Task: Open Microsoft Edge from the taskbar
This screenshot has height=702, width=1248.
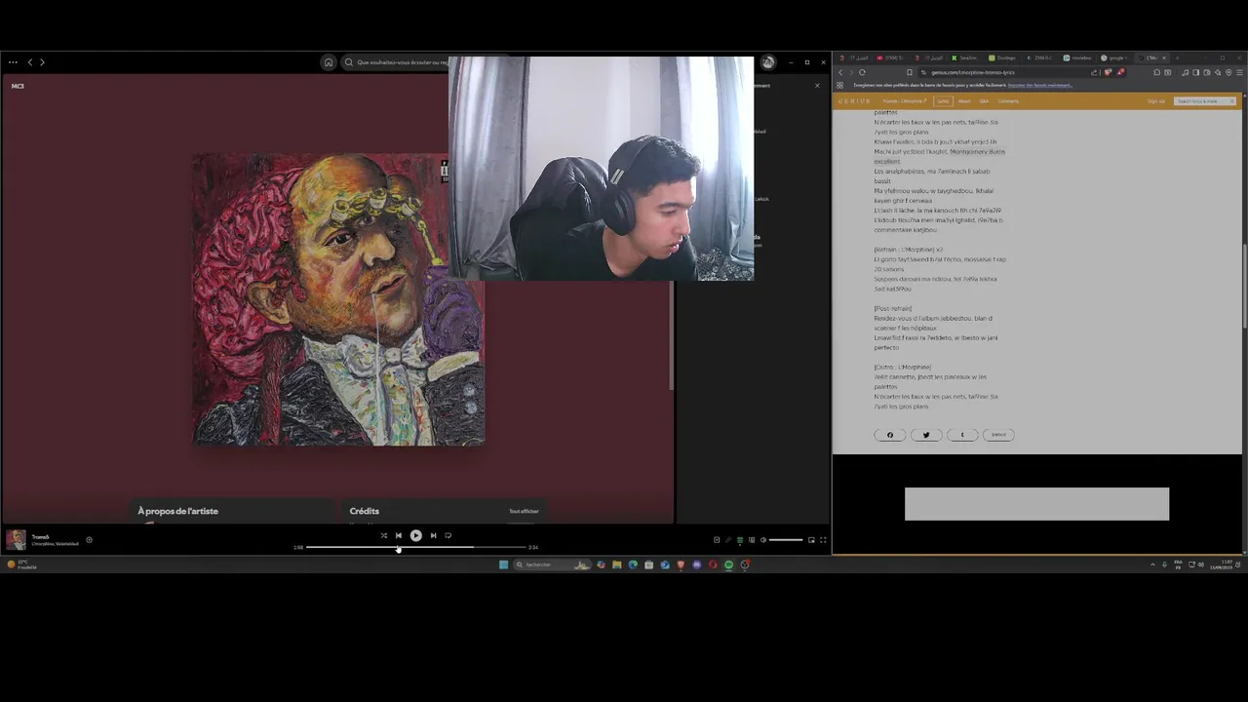Action: pyautogui.click(x=633, y=565)
